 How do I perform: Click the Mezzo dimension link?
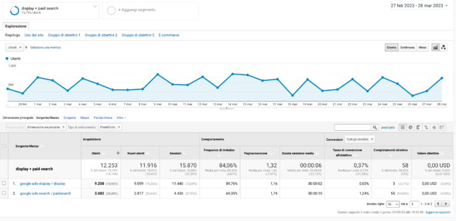pos(85,118)
